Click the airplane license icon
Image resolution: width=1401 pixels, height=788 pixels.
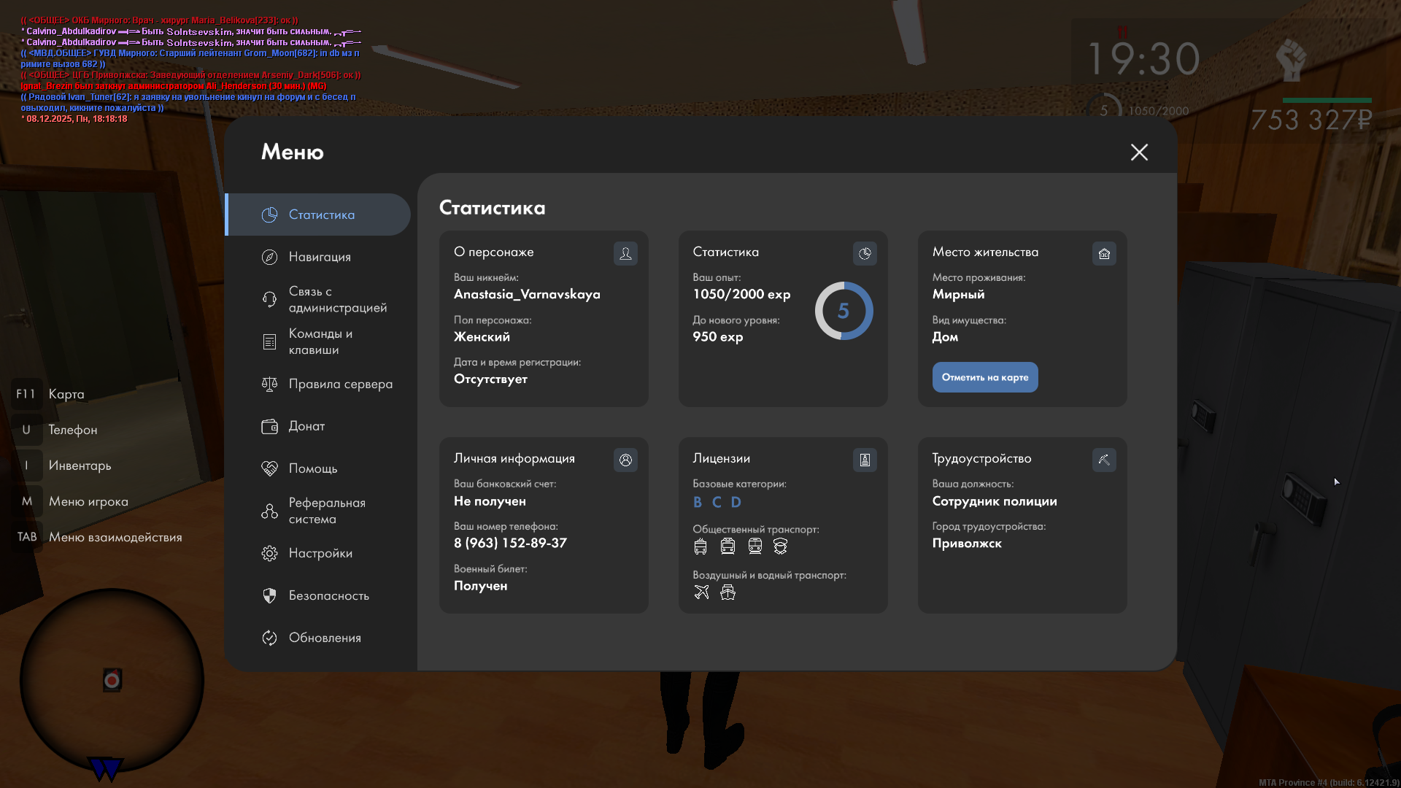click(x=701, y=592)
